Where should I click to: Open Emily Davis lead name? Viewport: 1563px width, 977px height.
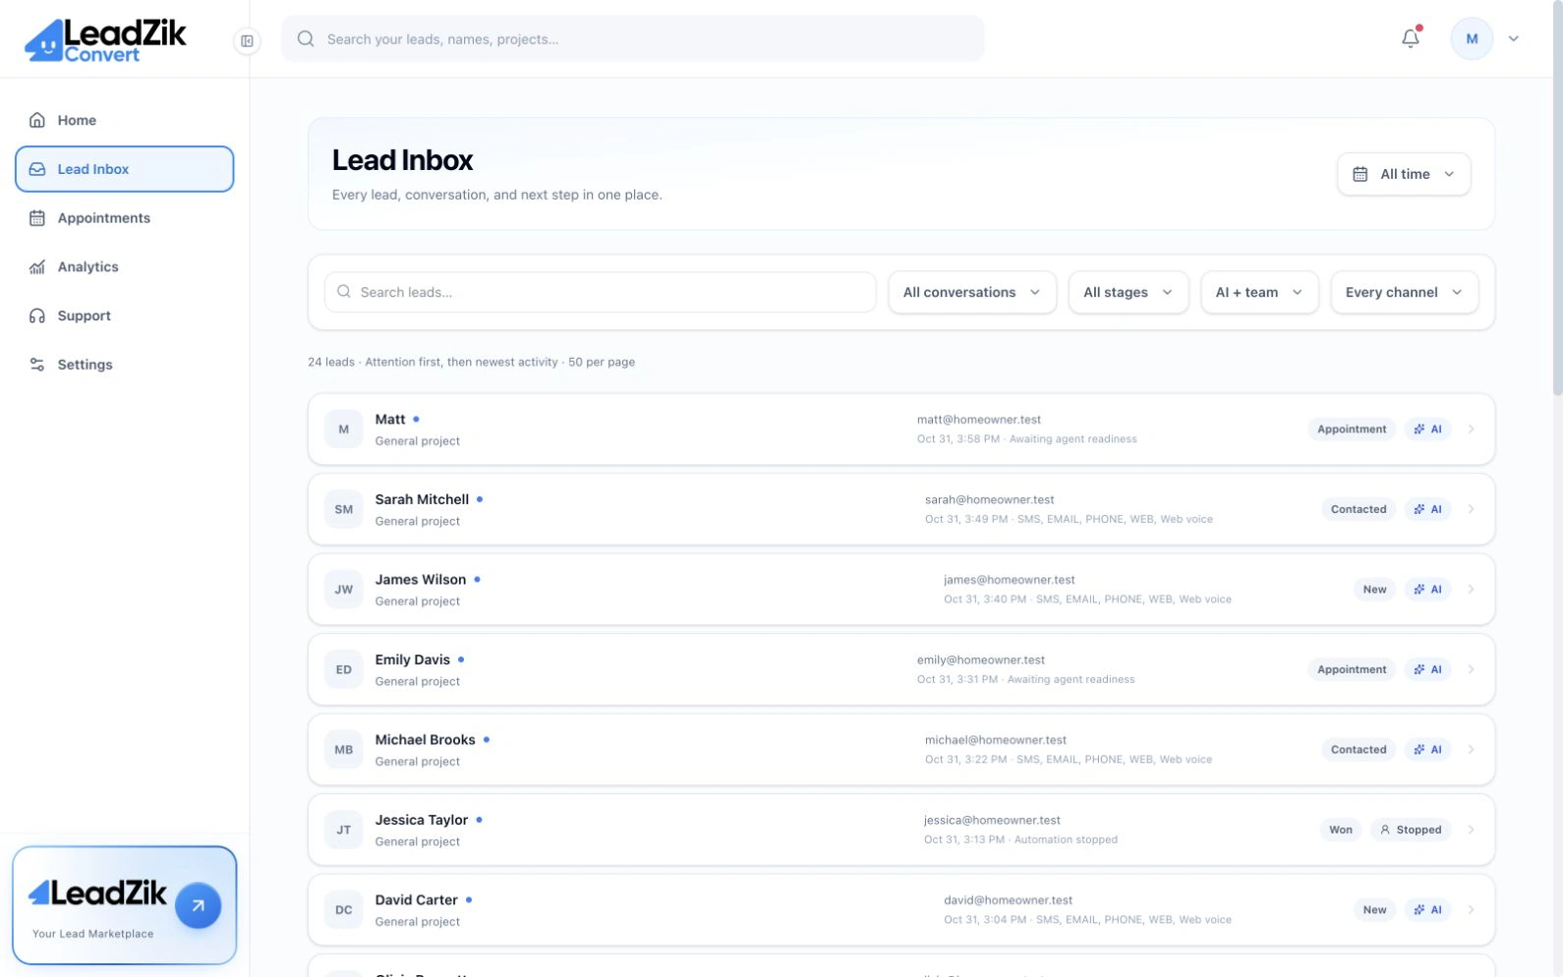pos(413,660)
